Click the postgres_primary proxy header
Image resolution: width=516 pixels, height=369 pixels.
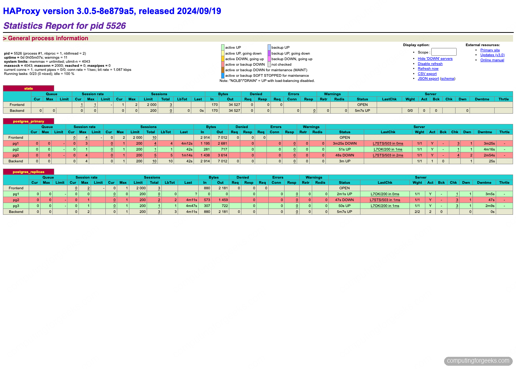(x=28, y=121)
